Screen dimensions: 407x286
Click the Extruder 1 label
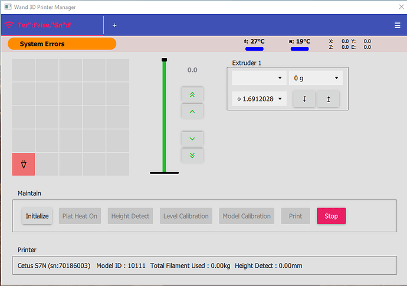pos(247,63)
